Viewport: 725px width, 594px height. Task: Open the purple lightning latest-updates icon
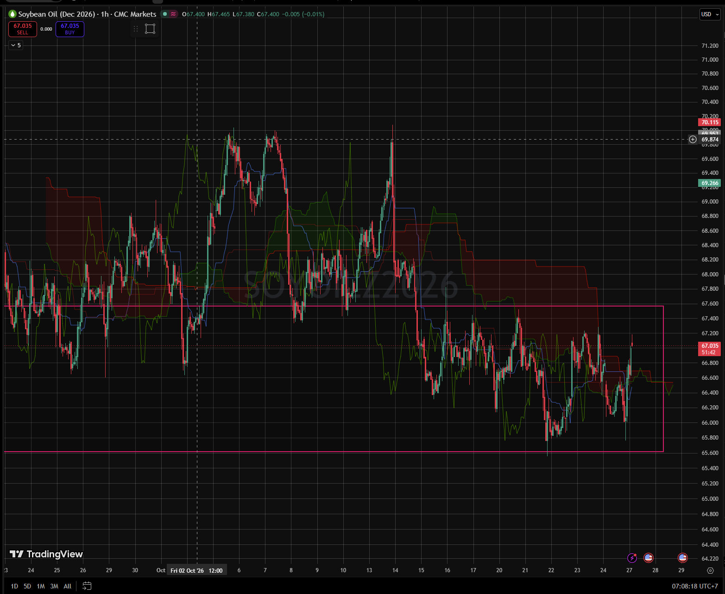click(632, 558)
